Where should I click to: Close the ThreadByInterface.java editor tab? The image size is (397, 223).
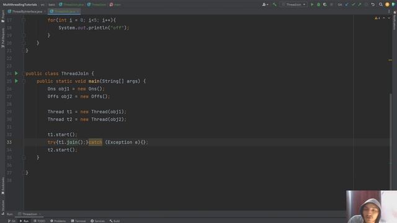point(45,12)
